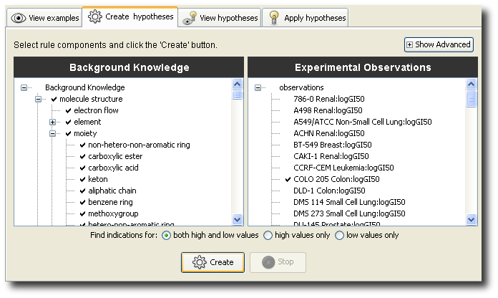498x298 pixels.
Task: Click the lightbulb icon on Apply hypotheses tab
Action: (x=273, y=18)
